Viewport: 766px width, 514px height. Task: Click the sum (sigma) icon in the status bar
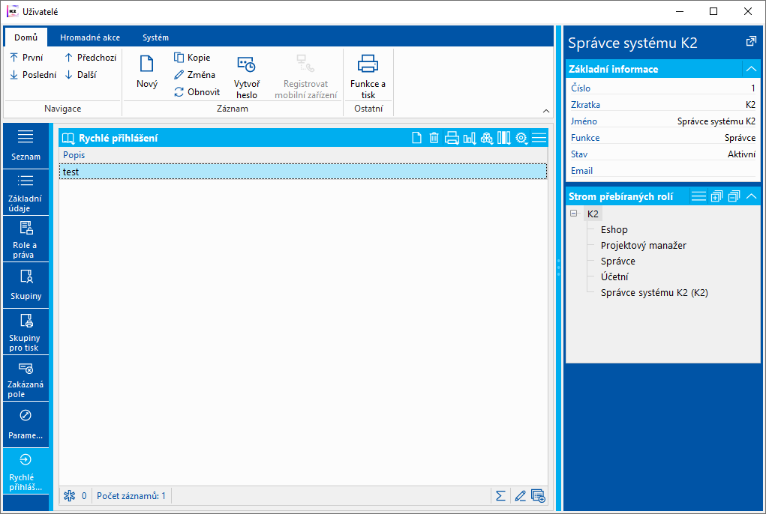click(x=500, y=496)
